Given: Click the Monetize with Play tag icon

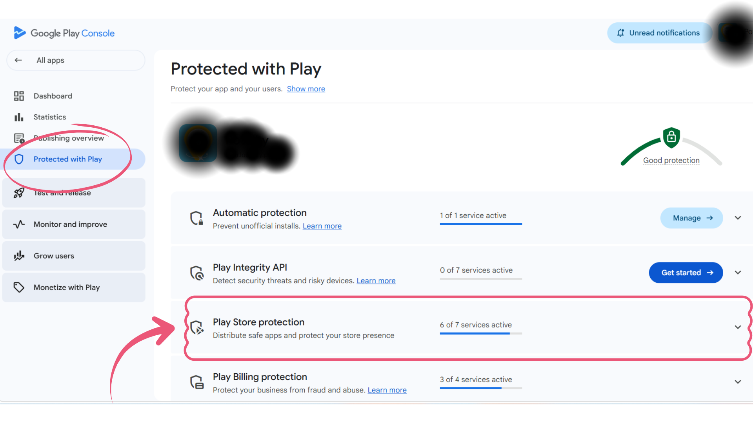Looking at the screenshot, I should pos(19,287).
